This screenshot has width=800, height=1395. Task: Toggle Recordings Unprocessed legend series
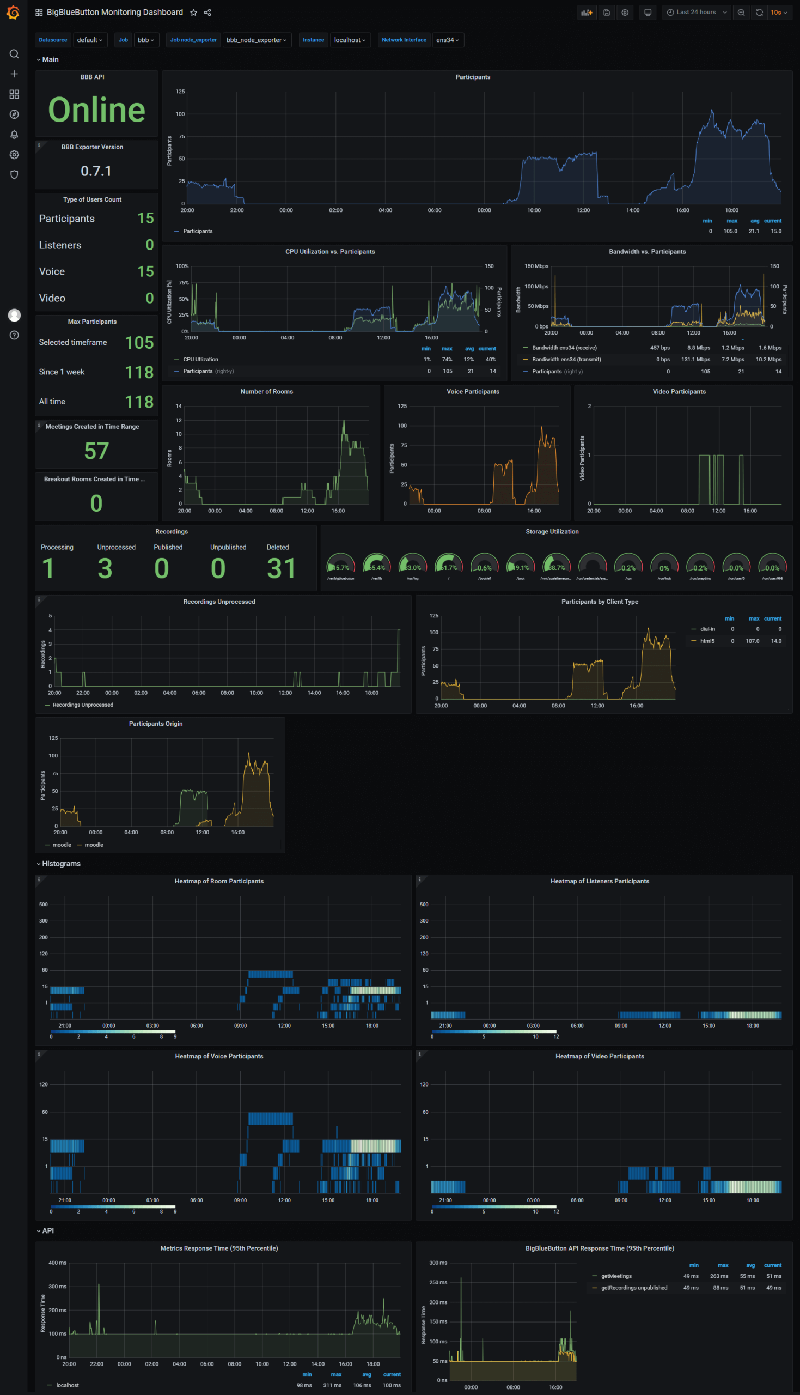83,705
